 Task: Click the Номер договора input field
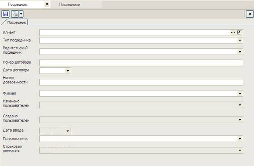[x=141, y=63]
